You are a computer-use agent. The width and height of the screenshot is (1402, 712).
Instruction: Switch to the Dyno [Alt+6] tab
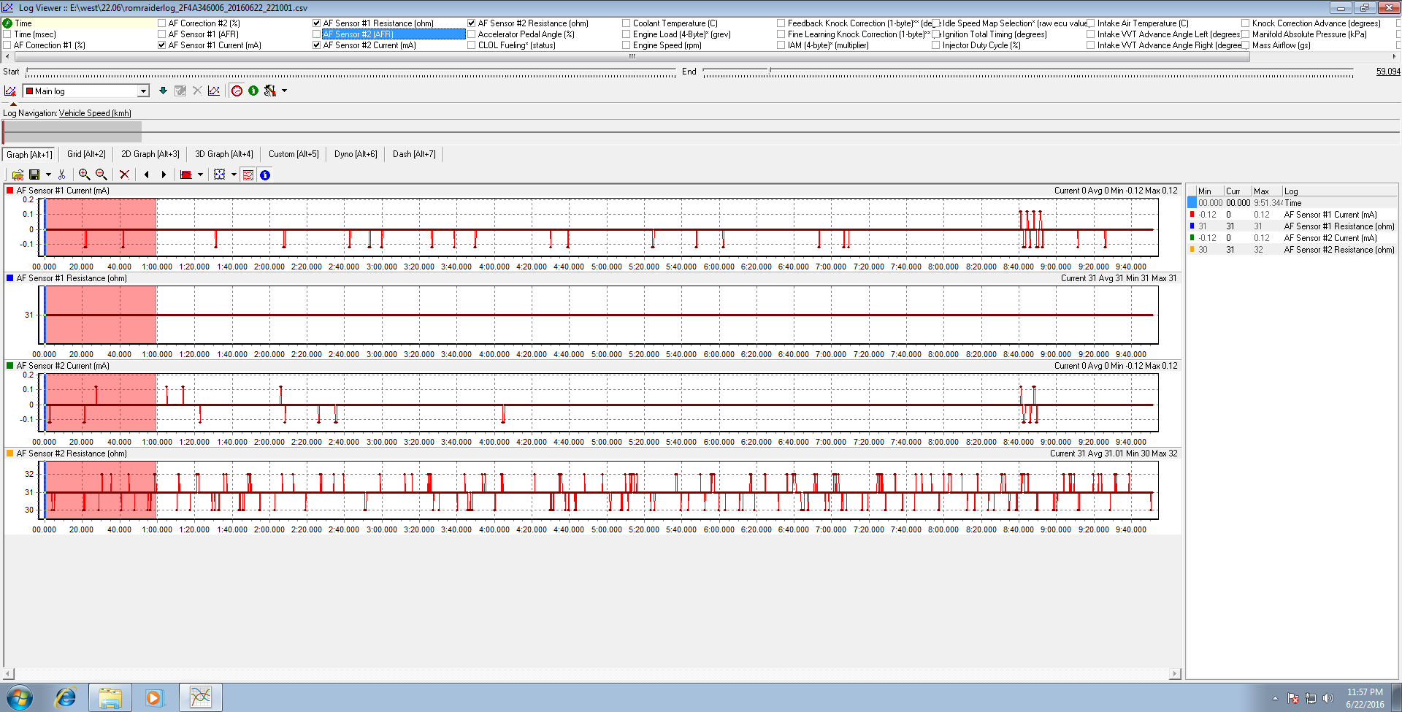[x=356, y=154]
